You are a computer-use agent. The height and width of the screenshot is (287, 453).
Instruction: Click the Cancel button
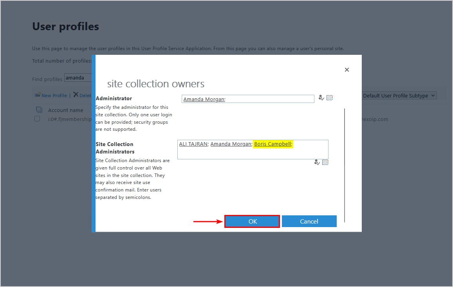pyautogui.click(x=309, y=221)
